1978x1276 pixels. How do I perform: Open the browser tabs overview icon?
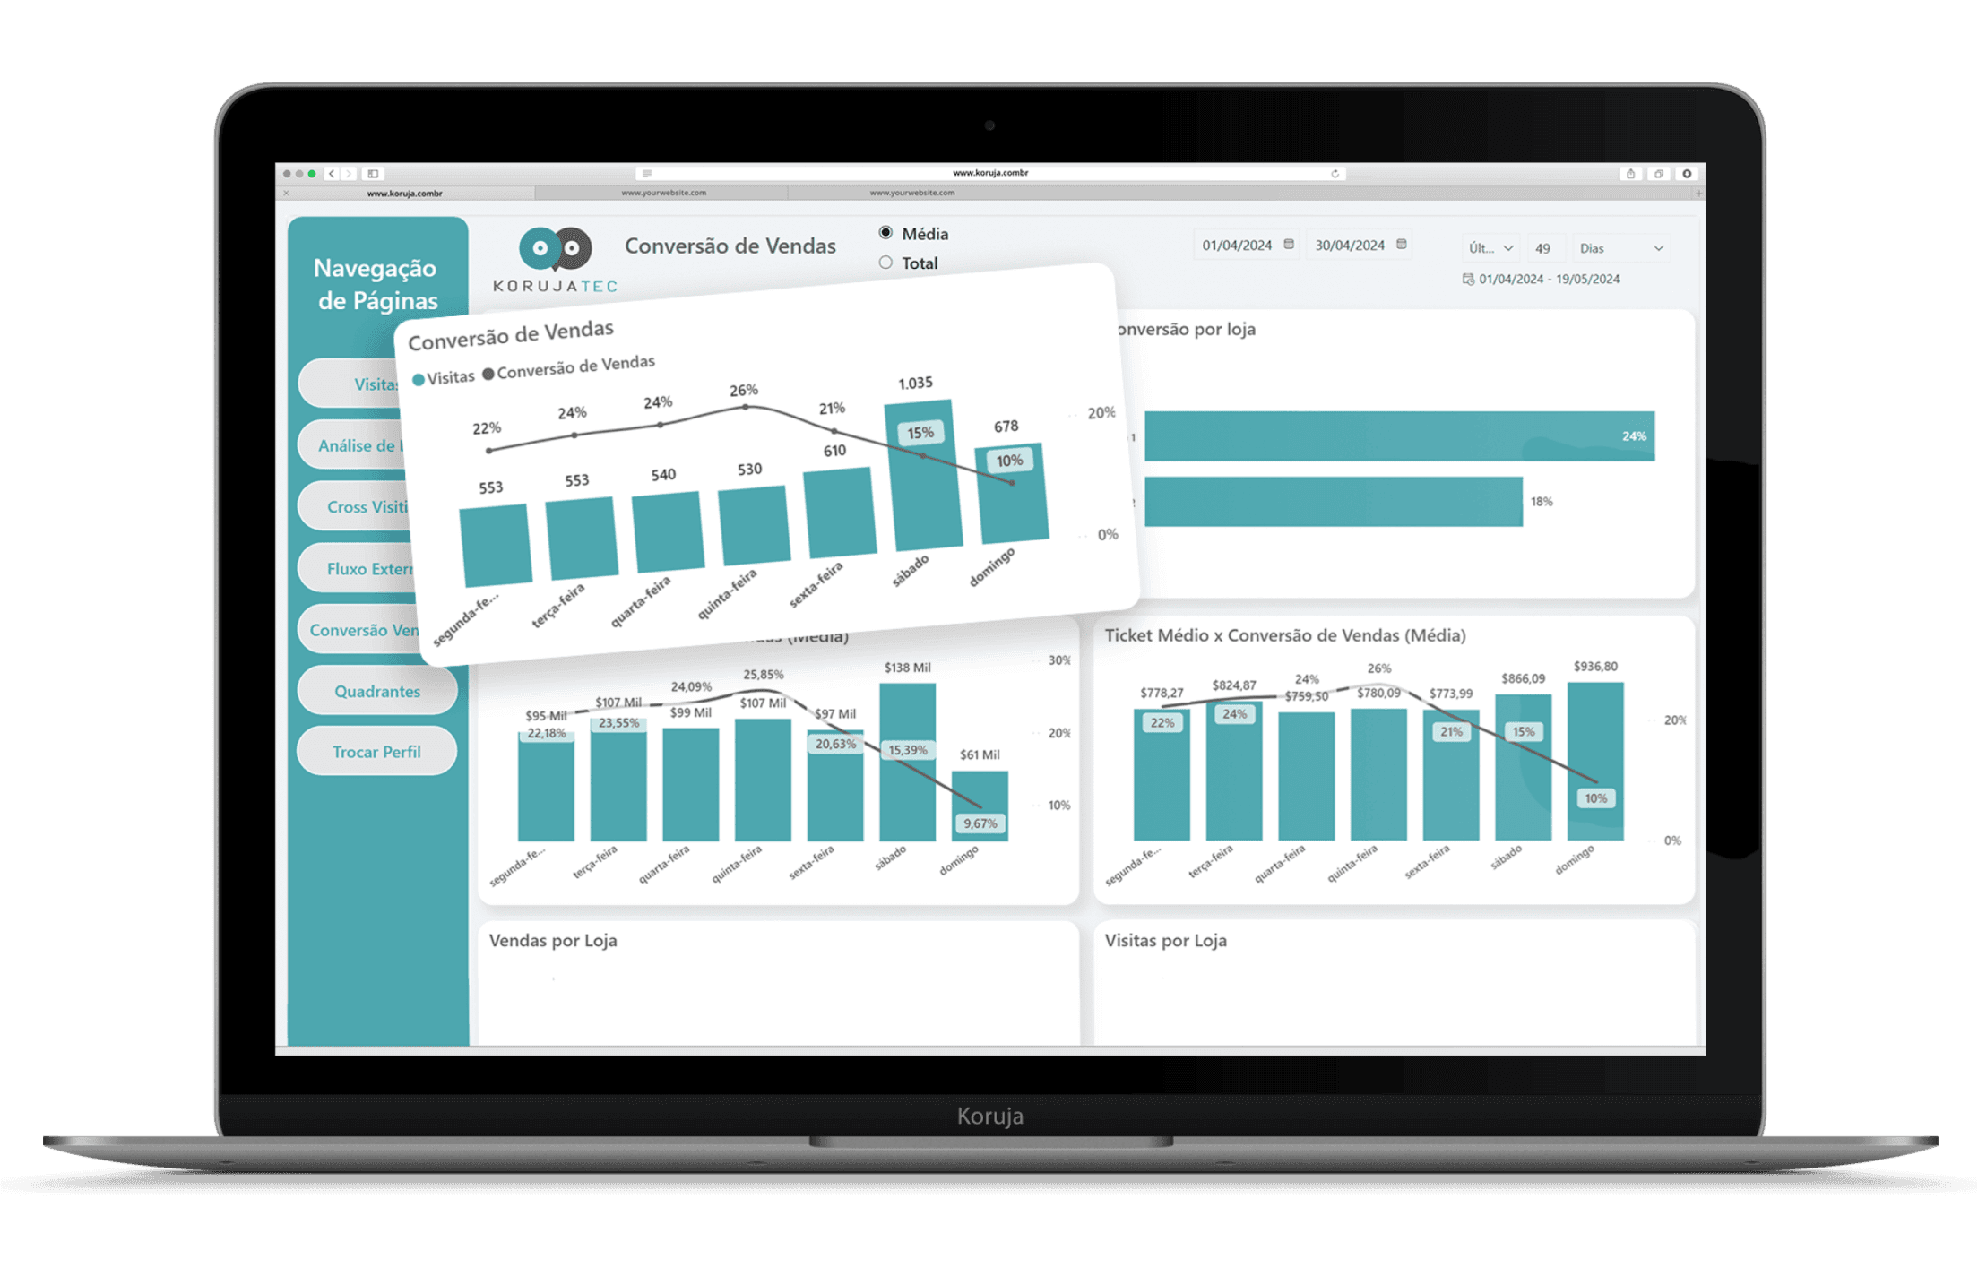[x=1659, y=174]
